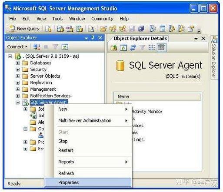This screenshot has width=223, height=192.
Task: Open the Solution Explorer side tab
Action: point(214,57)
